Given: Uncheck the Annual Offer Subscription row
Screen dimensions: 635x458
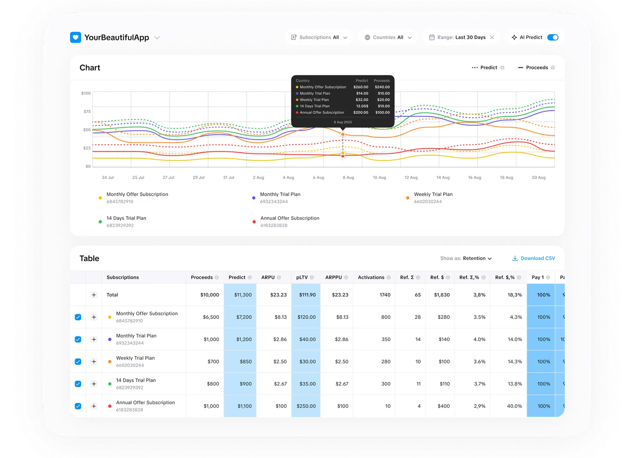Looking at the screenshot, I should 78,406.
